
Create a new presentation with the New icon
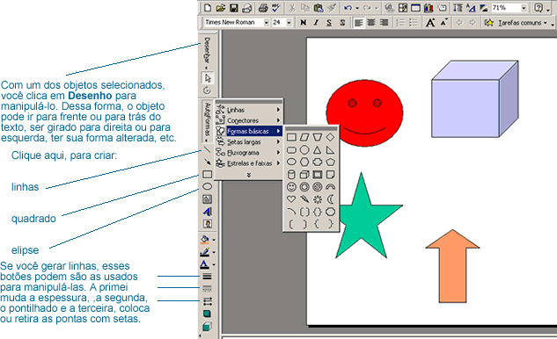(x=209, y=7)
